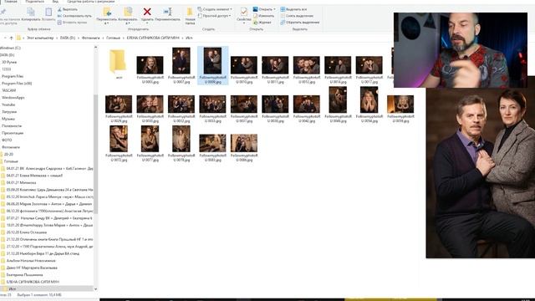Select thumbnail of file ending 0086.jpg
Screen dimensions: 535x301
(243, 143)
